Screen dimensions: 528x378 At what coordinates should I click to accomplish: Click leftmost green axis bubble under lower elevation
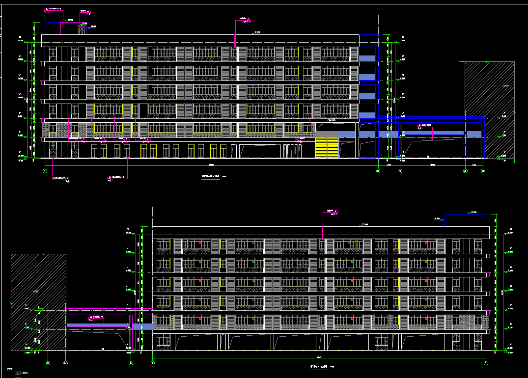[x=48, y=363]
